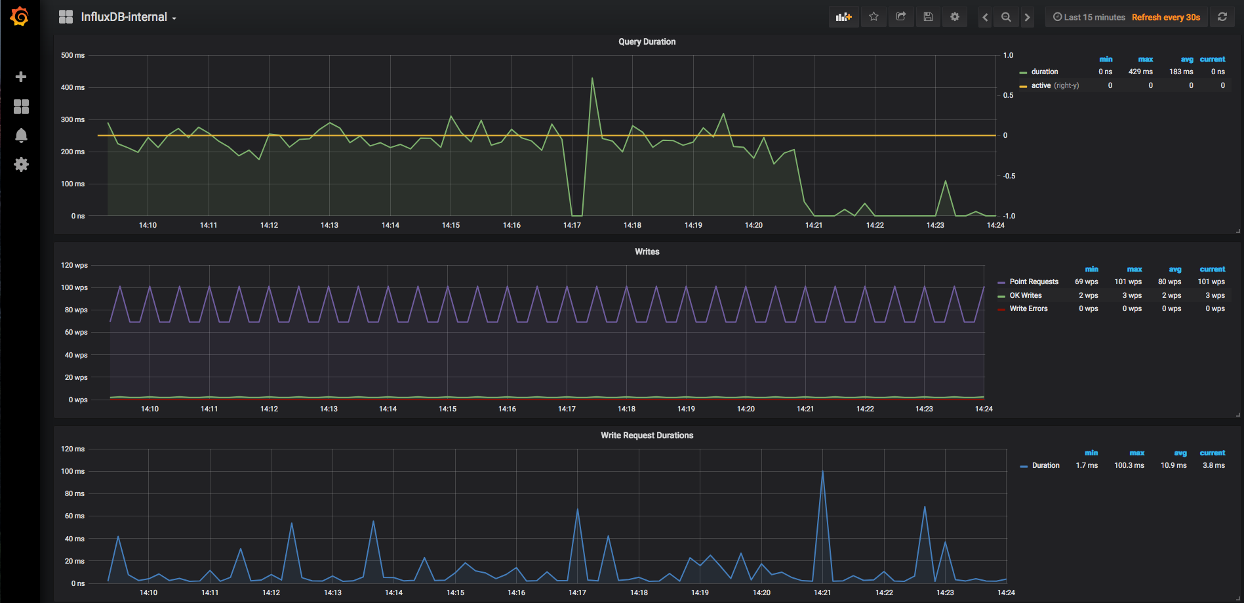
Task: Shift the time range backward
Action: pos(985,17)
